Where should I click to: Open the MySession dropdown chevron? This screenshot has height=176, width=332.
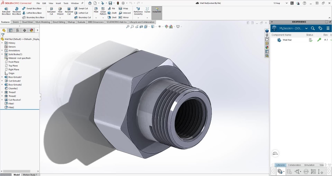pos(306,28)
